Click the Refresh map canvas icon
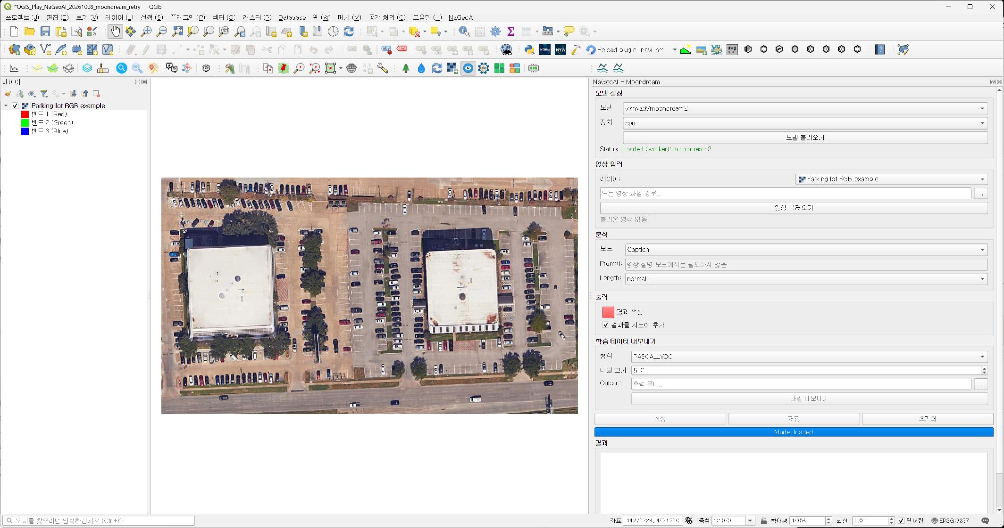This screenshot has height=528, width=1004. tap(349, 32)
